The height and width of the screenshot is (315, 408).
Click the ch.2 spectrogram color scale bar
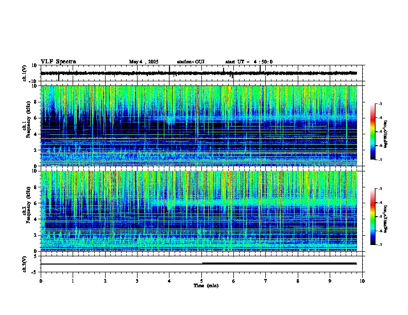[x=373, y=217]
